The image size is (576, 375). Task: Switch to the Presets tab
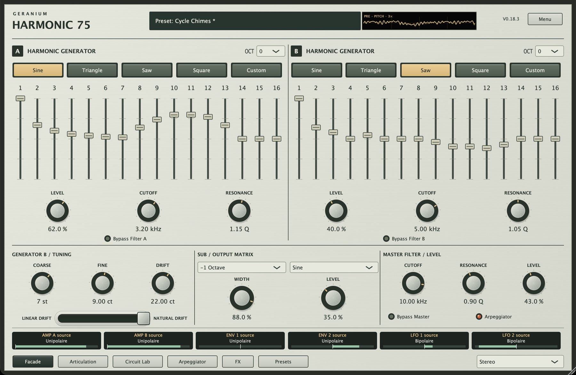click(x=283, y=362)
